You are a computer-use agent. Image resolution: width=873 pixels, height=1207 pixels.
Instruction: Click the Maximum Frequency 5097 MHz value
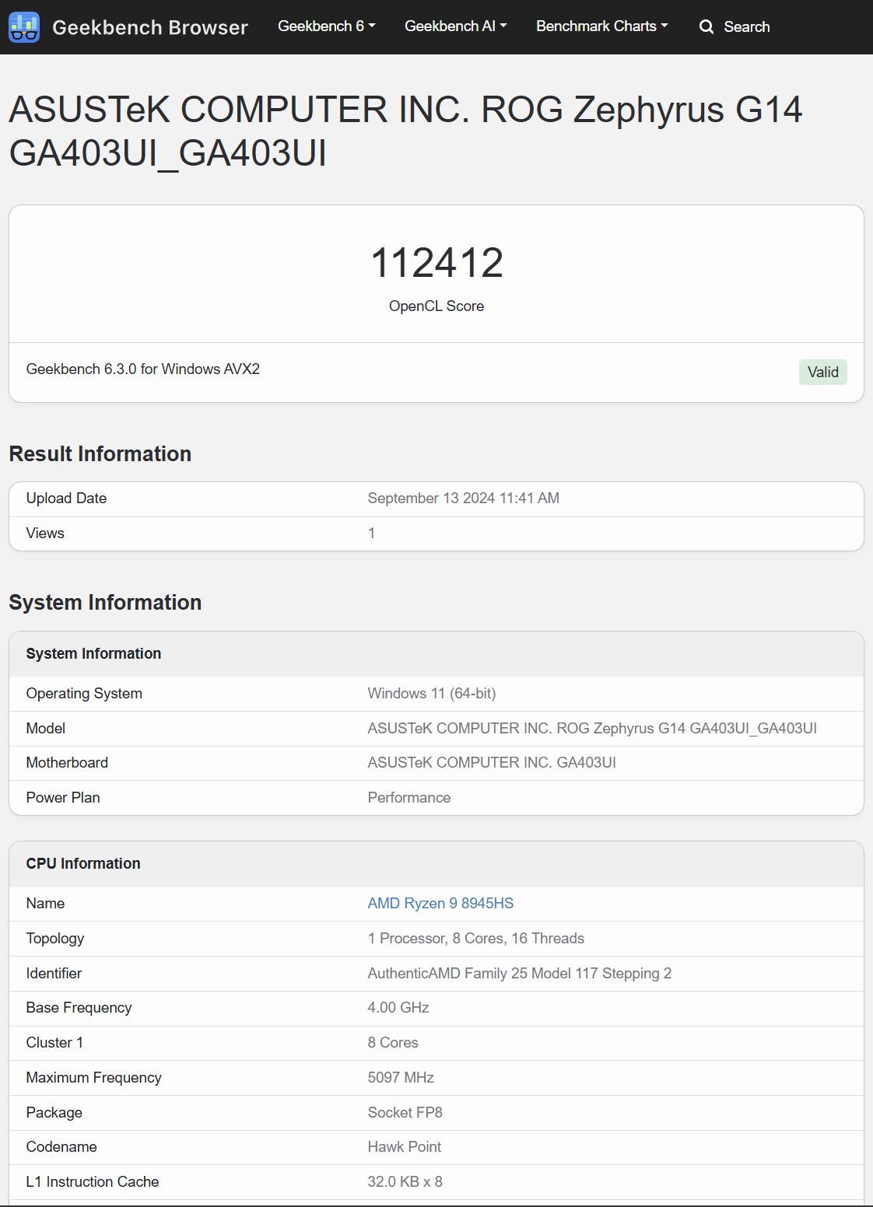(x=401, y=1078)
